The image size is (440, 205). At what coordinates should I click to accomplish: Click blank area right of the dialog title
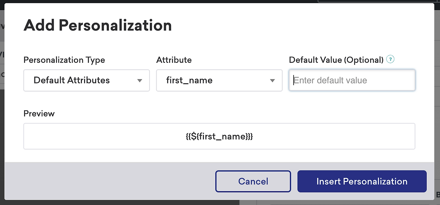point(292,26)
